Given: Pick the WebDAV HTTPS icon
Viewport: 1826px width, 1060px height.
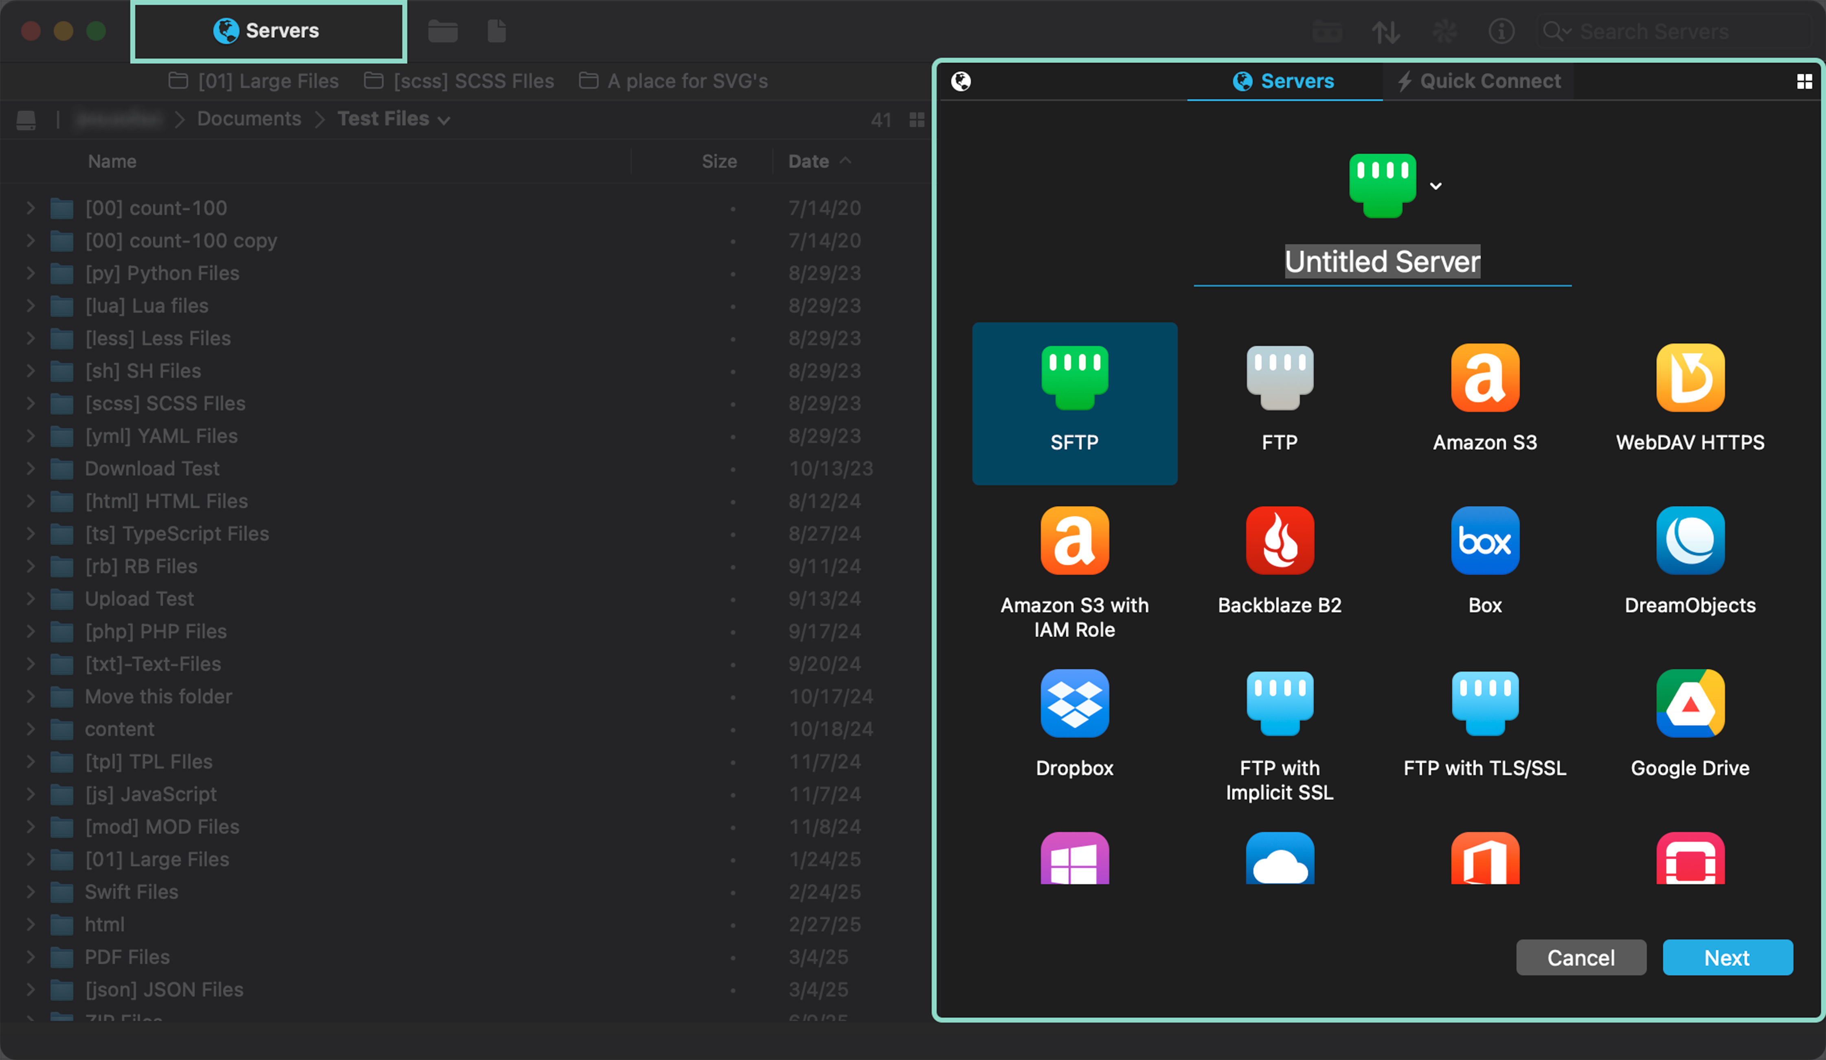Looking at the screenshot, I should point(1690,378).
